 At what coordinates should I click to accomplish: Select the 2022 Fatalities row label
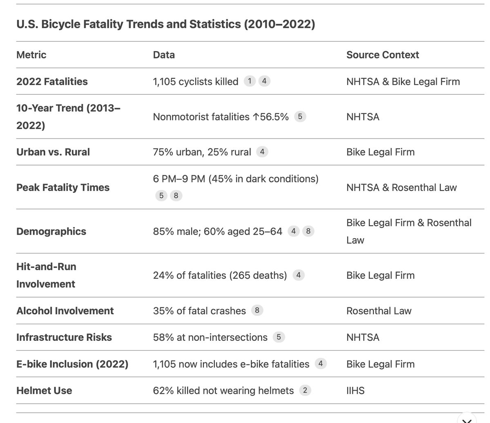[x=52, y=81]
